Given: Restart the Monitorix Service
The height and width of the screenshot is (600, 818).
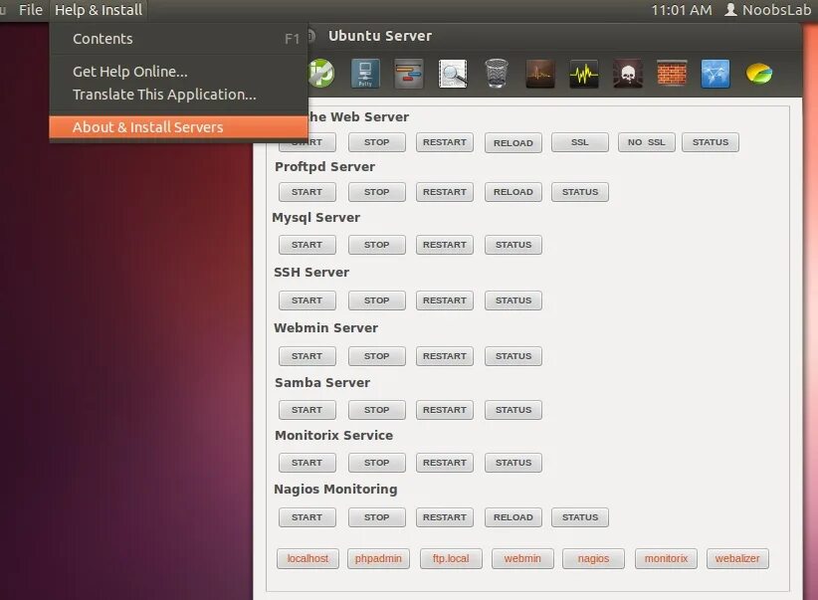Looking at the screenshot, I should [445, 463].
